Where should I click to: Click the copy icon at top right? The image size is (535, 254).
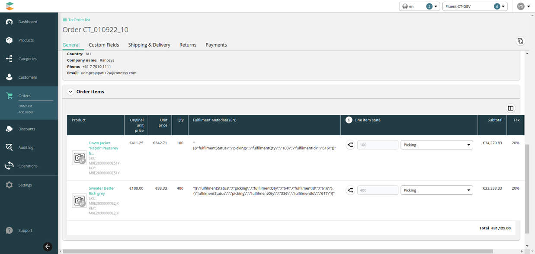tap(520, 41)
